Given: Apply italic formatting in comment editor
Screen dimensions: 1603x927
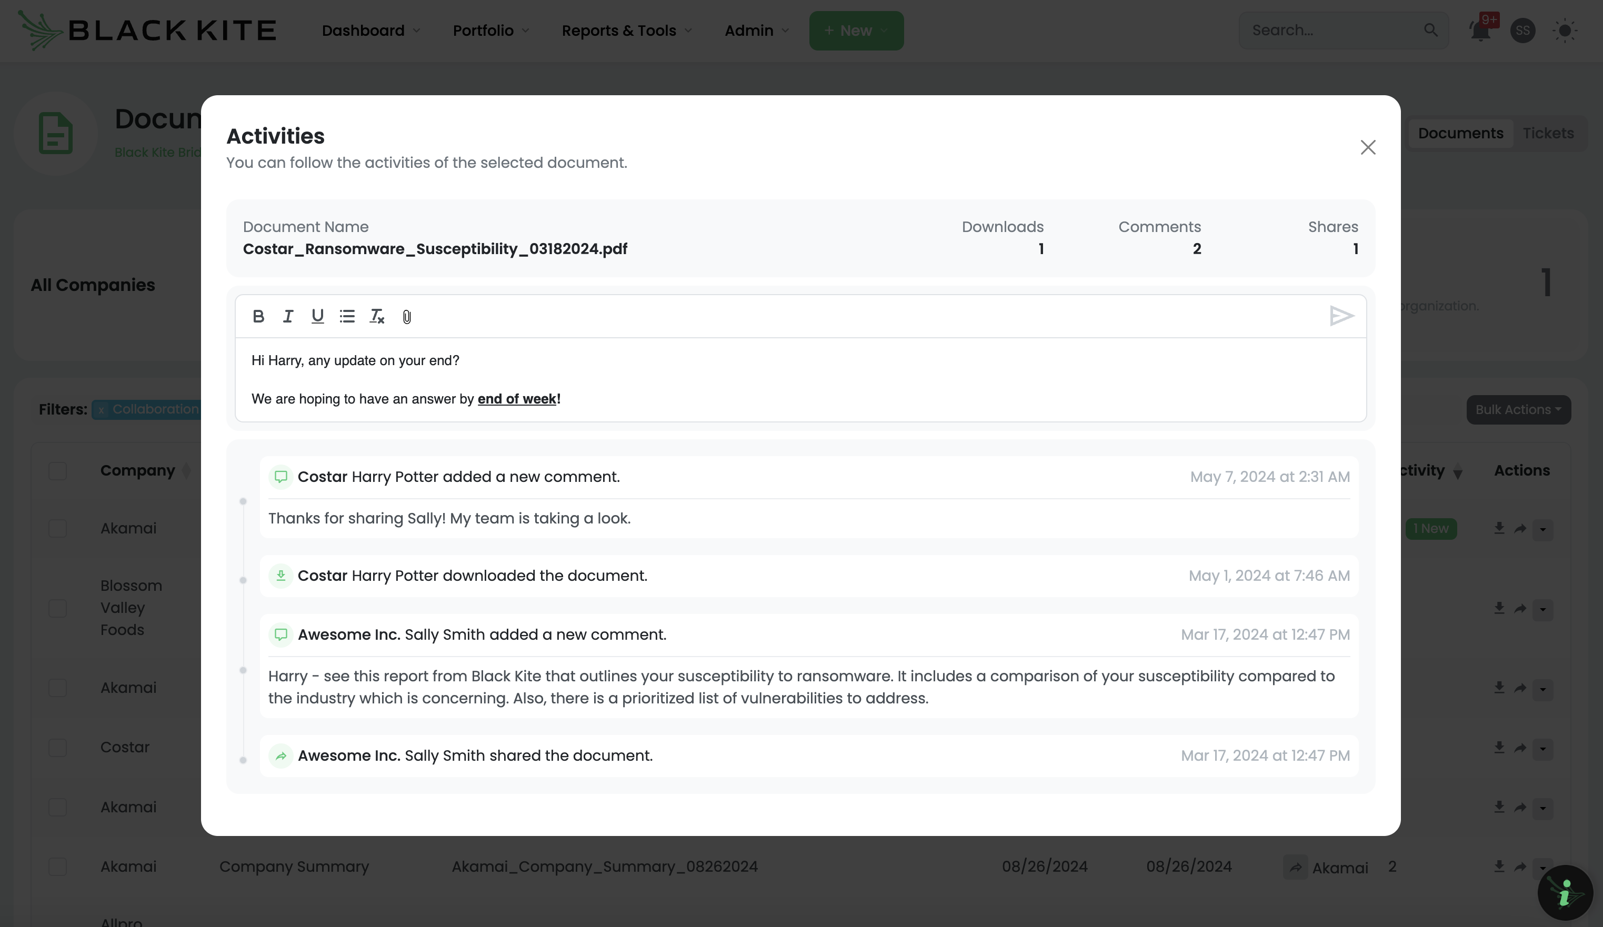Looking at the screenshot, I should pos(287,316).
